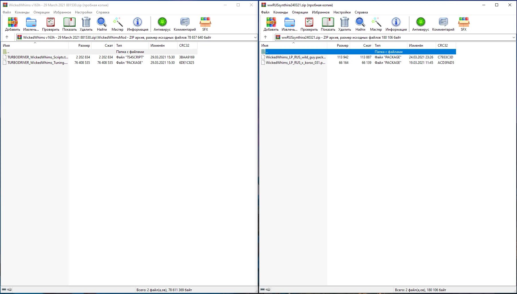Click Извлечь icon in left WinRAR window
The height and width of the screenshot is (294, 517).
click(x=31, y=24)
